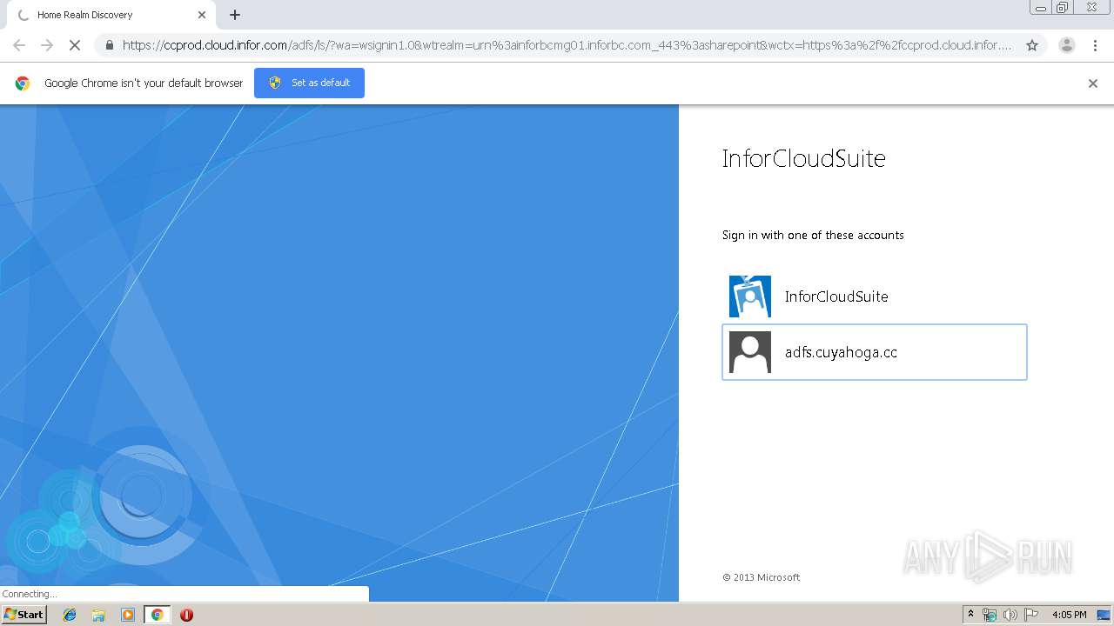Click the Connecting... status text
This screenshot has width=1114, height=626.
pyautogui.click(x=30, y=594)
